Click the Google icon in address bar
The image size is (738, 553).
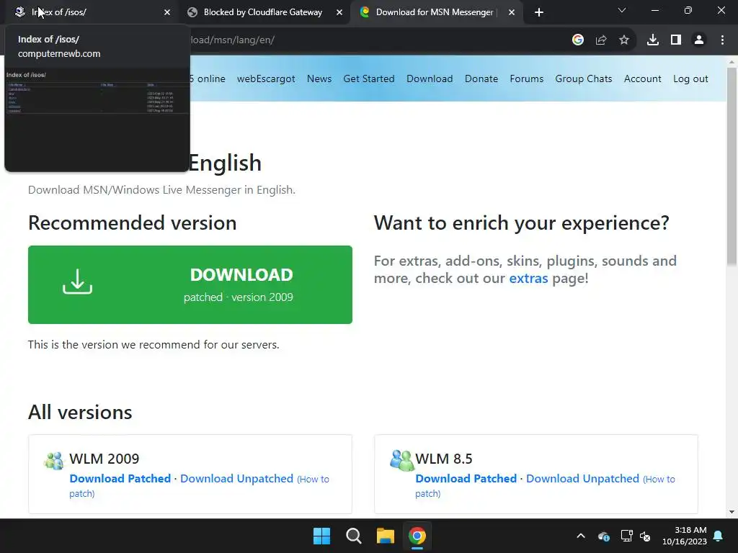click(578, 40)
